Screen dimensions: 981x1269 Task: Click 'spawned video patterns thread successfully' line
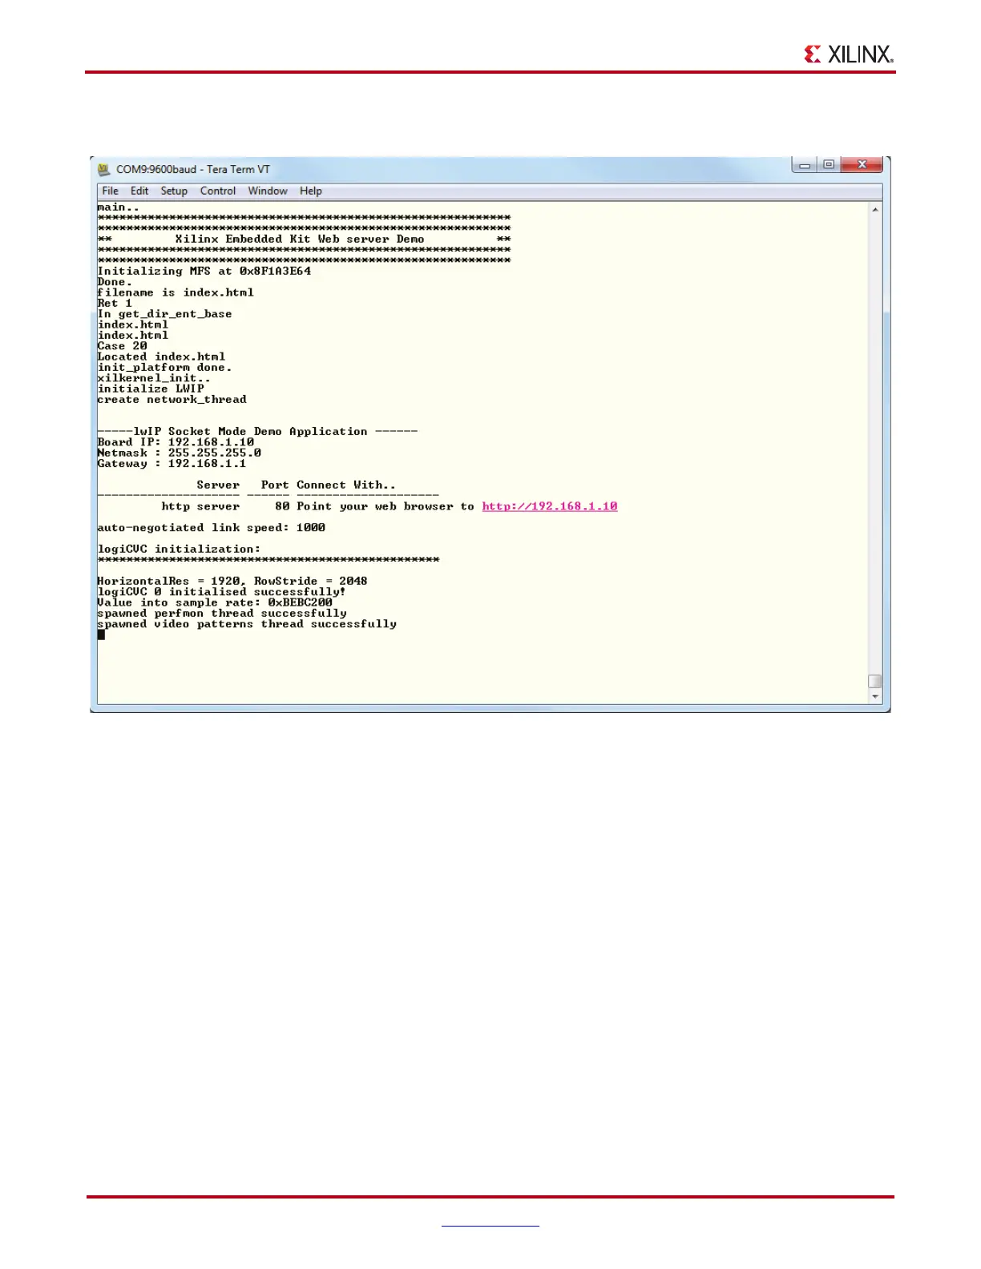[x=247, y=624]
